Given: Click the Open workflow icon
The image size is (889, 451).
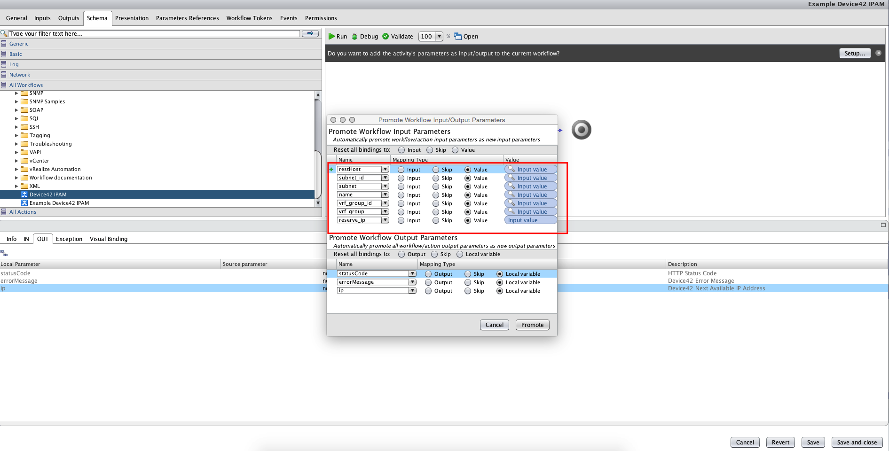Looking at the screenshot, I should 458,36.
